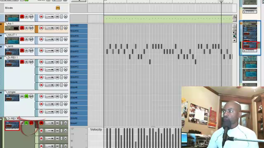Click the Slice #1 key row
The height and width of the screenshot is (148, 264).
point(79,123)
